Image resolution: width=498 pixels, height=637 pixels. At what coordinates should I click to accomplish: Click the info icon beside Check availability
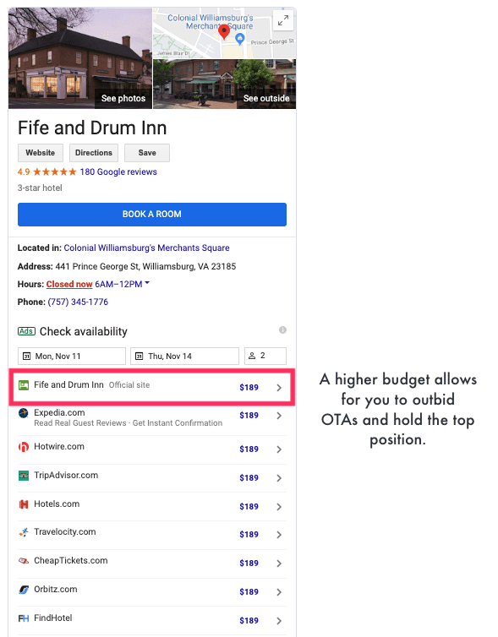tap(282, 329)
